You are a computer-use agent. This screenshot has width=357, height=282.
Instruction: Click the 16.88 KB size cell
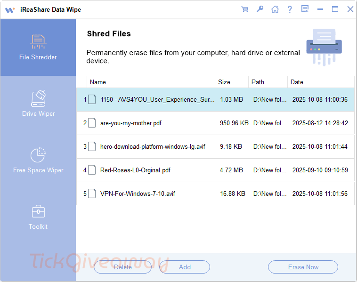[x=233, y=193]
